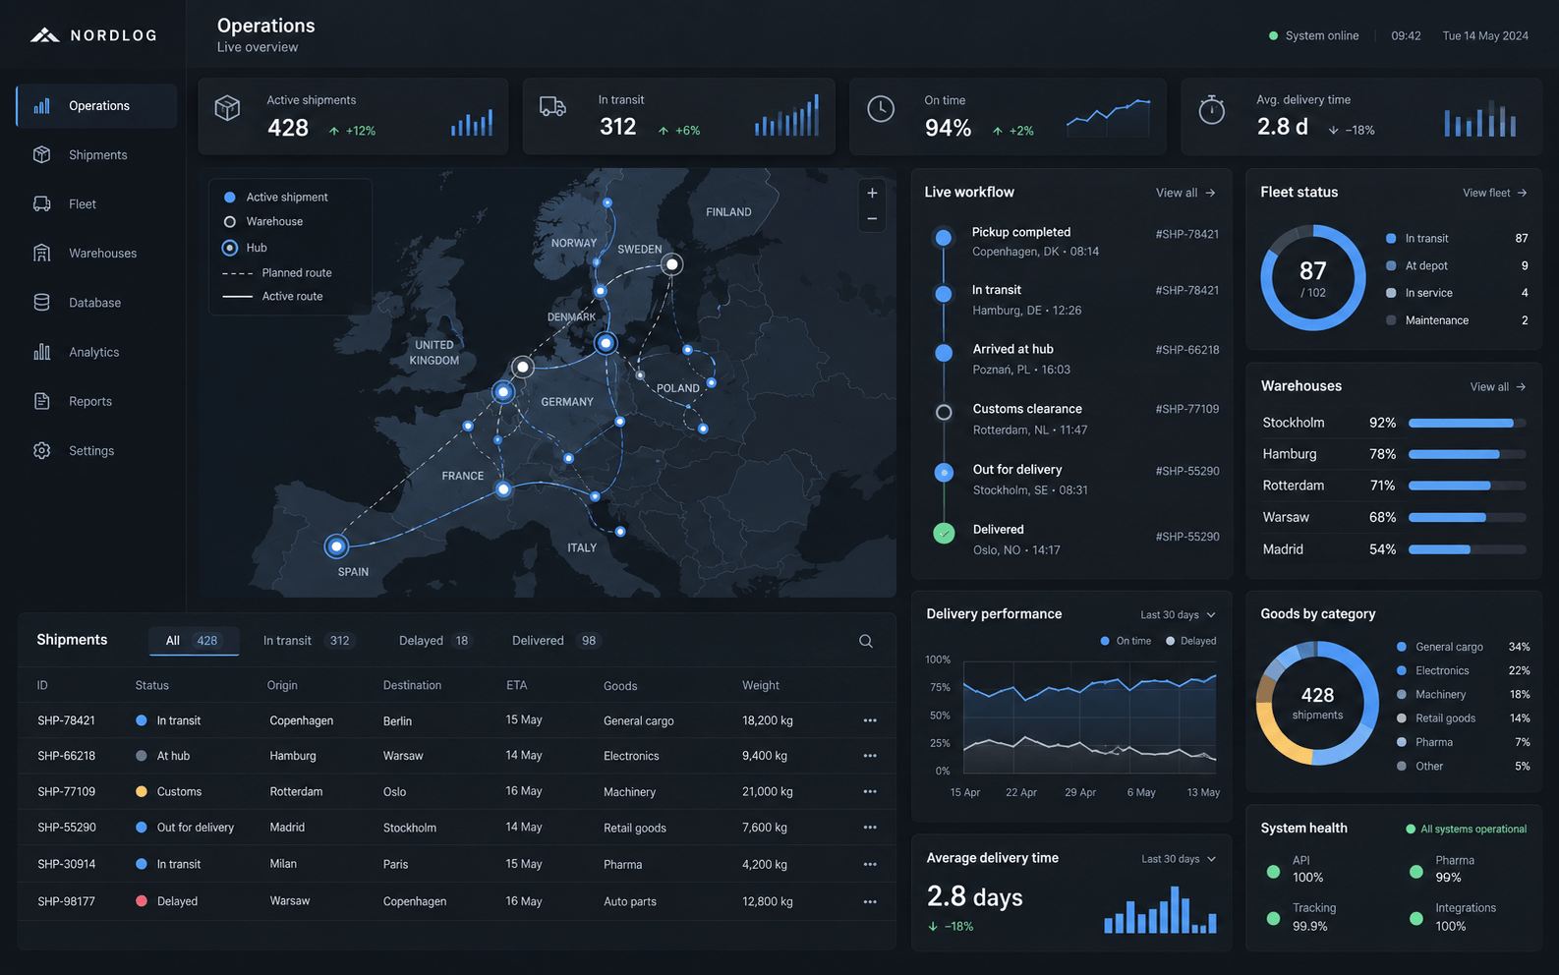Click the Nordlog logo
Image resolution: width=1559 pixels, height=975 pixels.
click(x=93, y=35)
